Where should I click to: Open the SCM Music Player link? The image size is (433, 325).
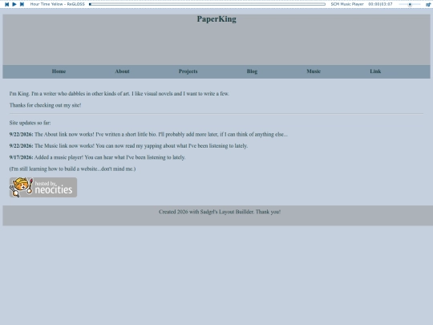[347, 4]
